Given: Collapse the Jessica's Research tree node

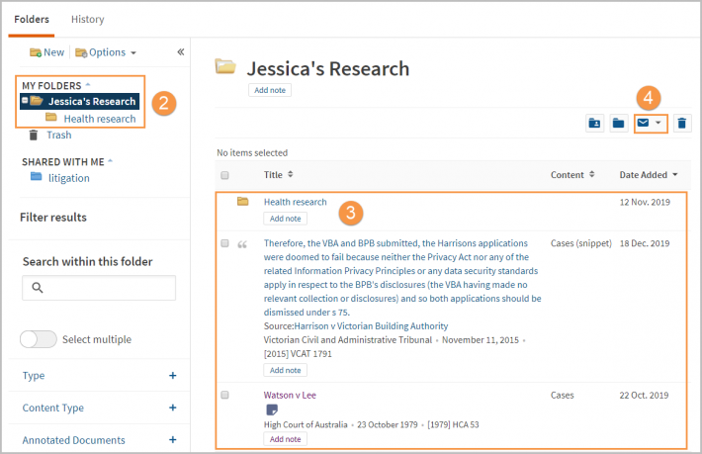Looking at the screenshot, I should tap(25, 100).
